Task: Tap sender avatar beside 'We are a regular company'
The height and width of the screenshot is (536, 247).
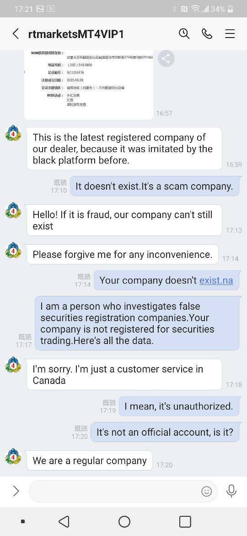Action: click(13, 456)
